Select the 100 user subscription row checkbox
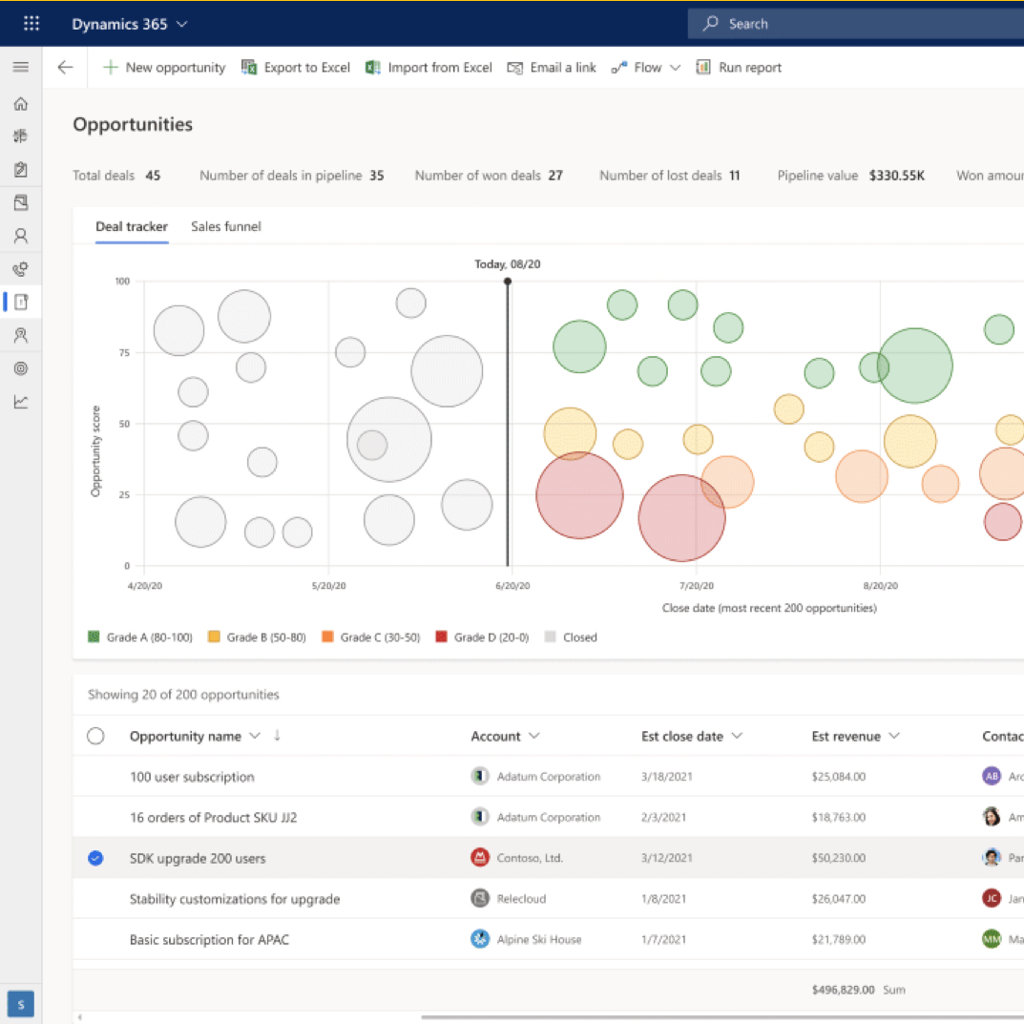 (95, 776)
